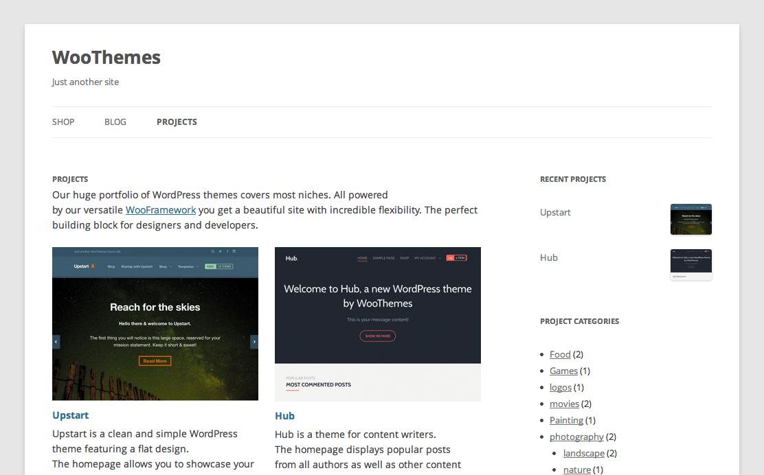Click the 'PROJECTS' page heading above the intro
This screenshot has width=764, height=475.
pyautogui.click(x=70, y=179)
